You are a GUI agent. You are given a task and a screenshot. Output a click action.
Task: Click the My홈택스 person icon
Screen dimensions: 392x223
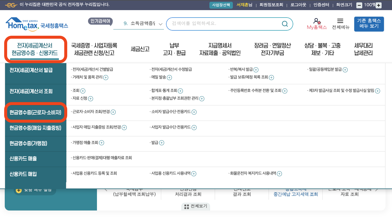click(316, 21)
